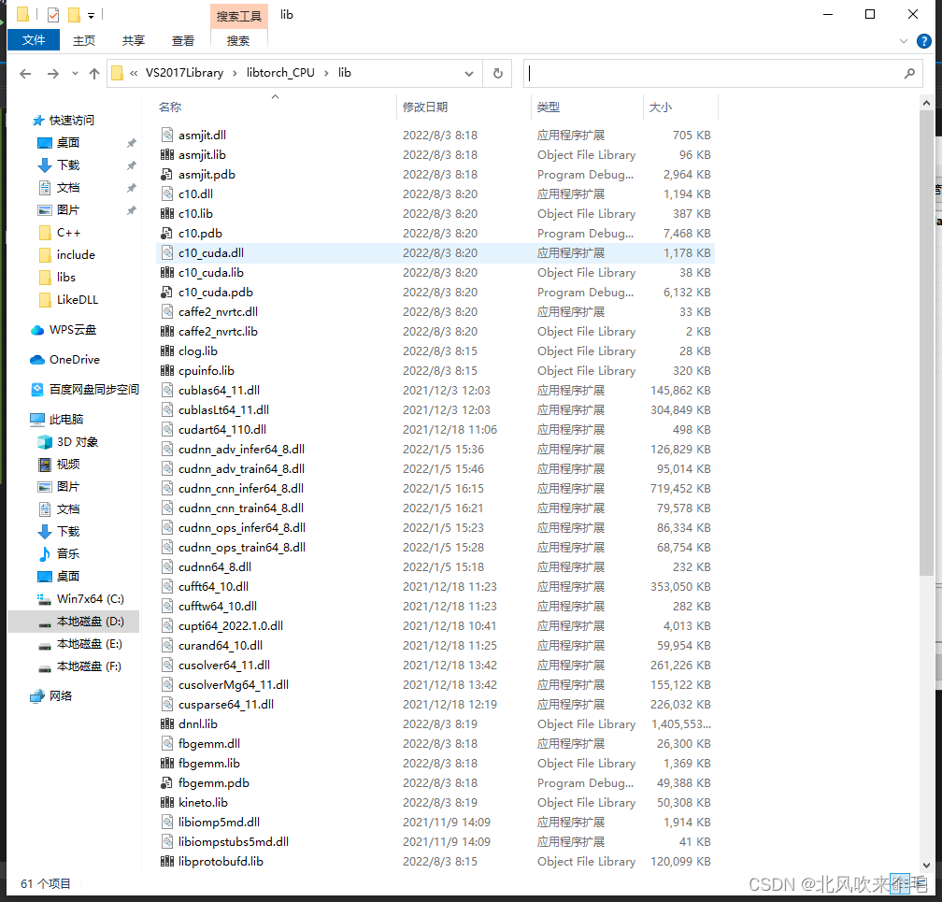Expand the address bar history dropdown
The width and height of the screenshot is (942, 902).
(x=468, y=73)
